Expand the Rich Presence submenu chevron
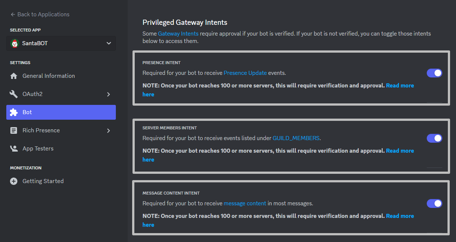Screen dimensions: 456x242 point(108,130)
